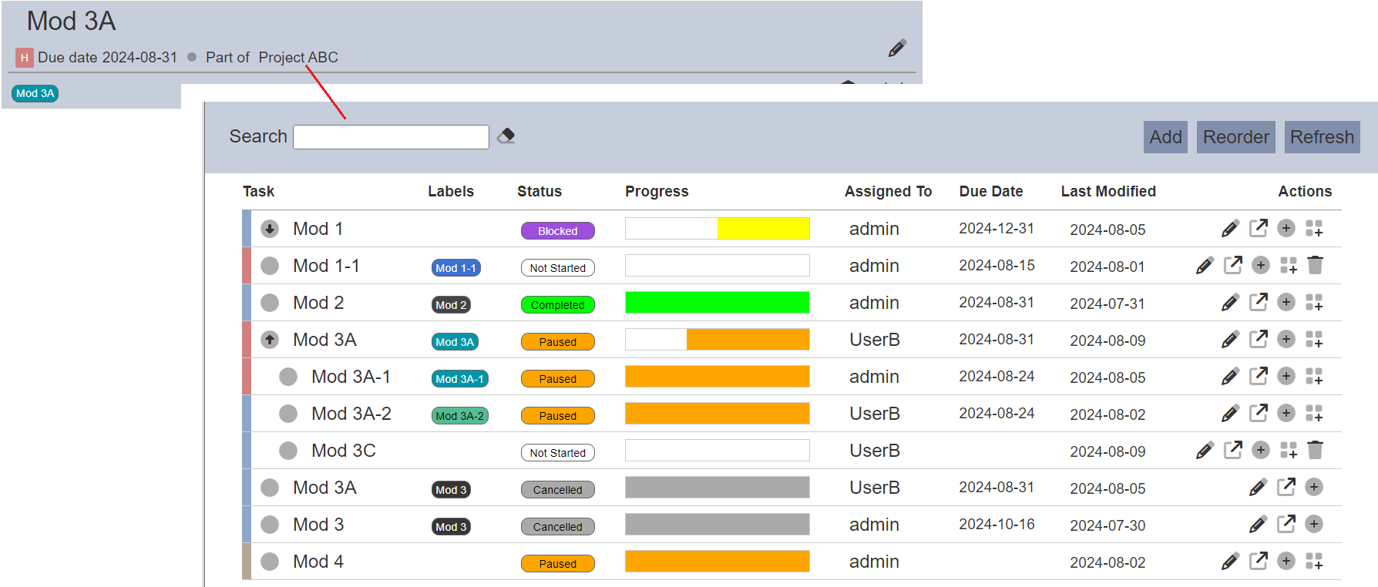The height and width of the screenshot is (587, 1378).
Task: Edit the Mod 1-1 task with its pencil
Action: pyautogui.click(x=1205, y=266)
